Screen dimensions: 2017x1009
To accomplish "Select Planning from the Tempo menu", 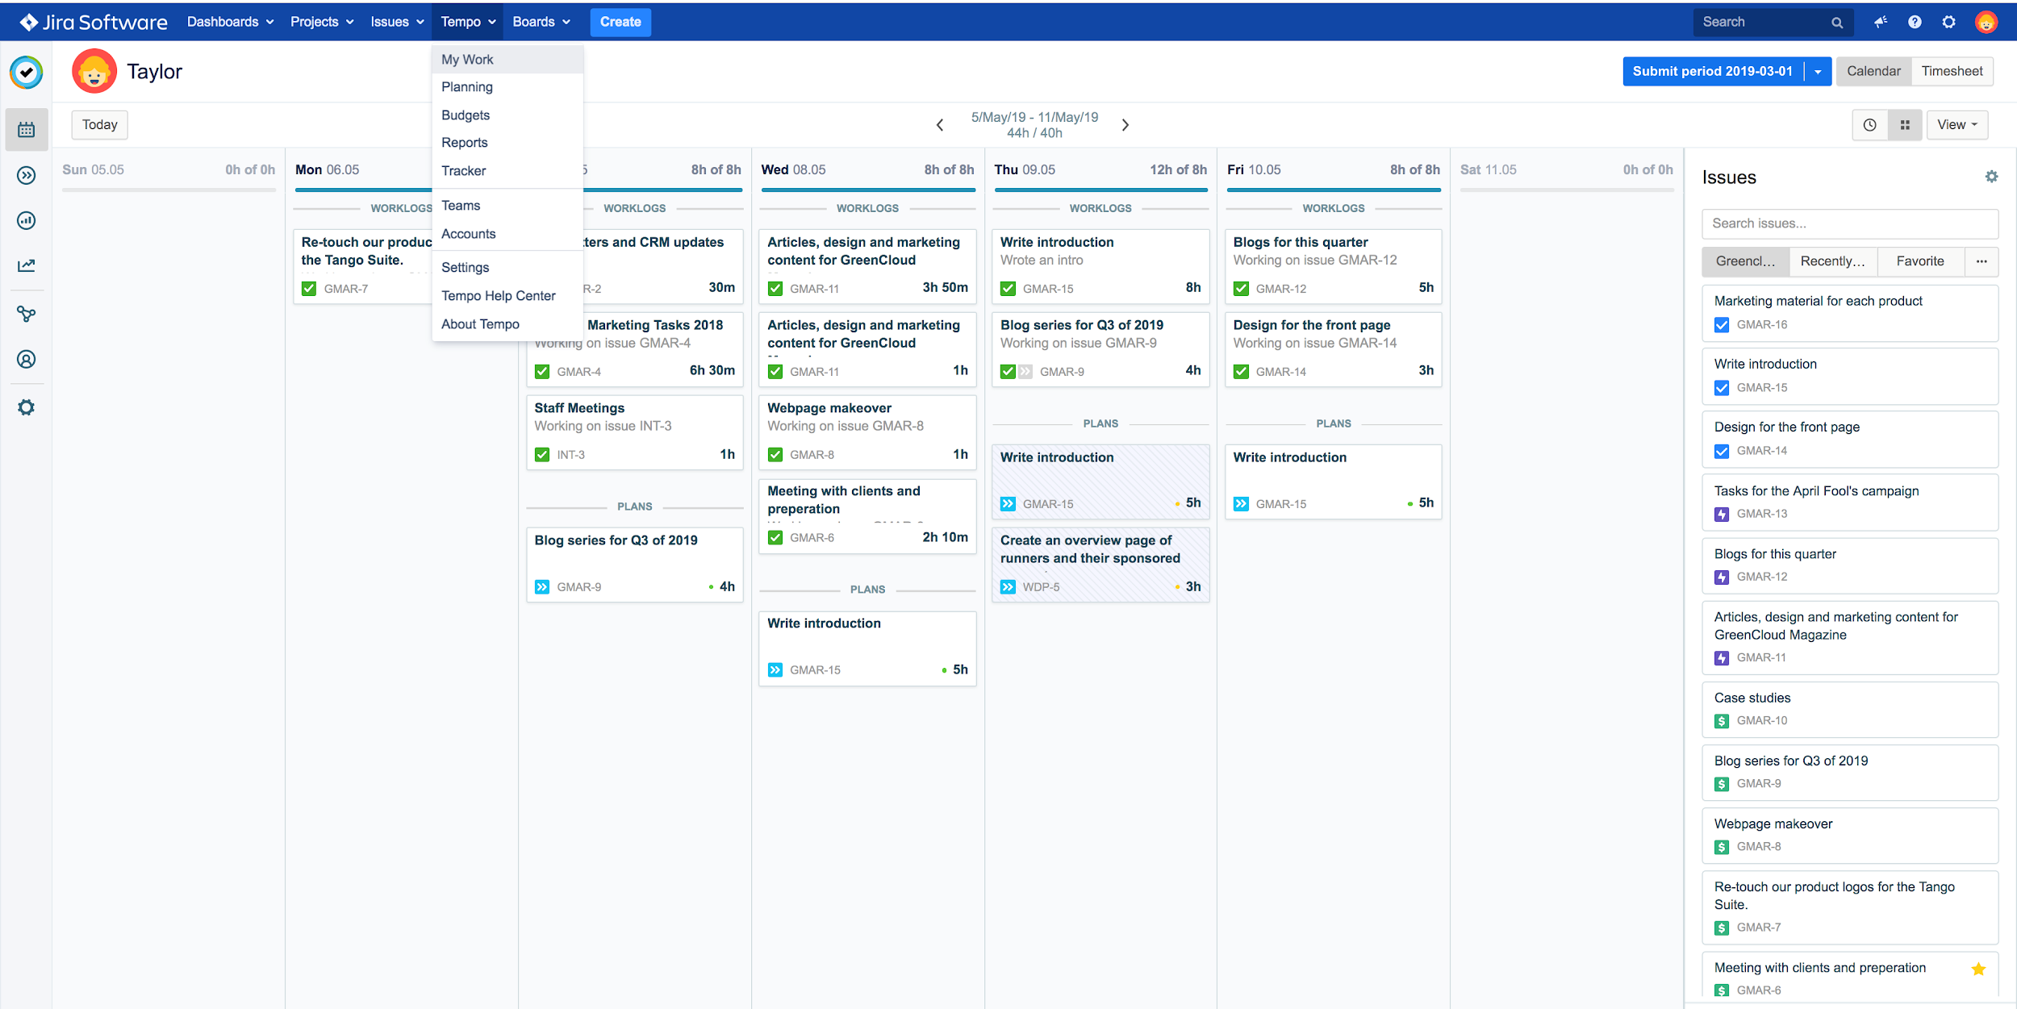I will coord(466,86).
